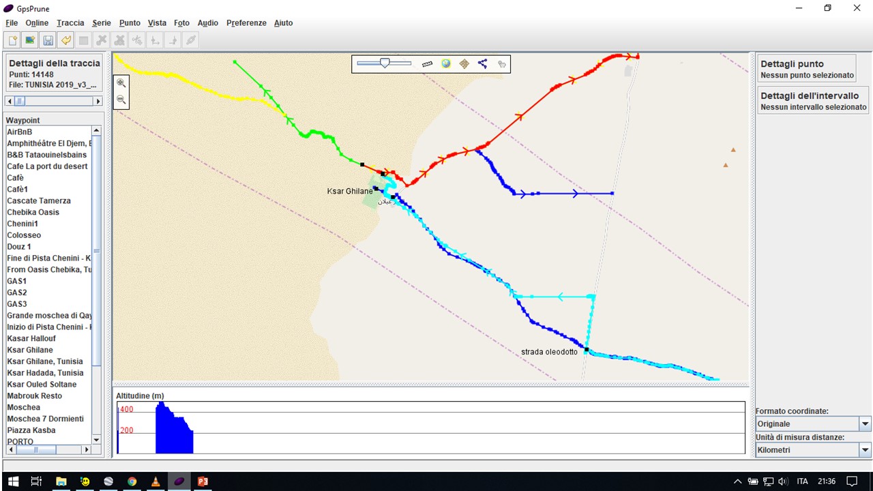Select the B&B Tataouinelsbains waypoint
The image size is (873, 491).
point(48,155)
